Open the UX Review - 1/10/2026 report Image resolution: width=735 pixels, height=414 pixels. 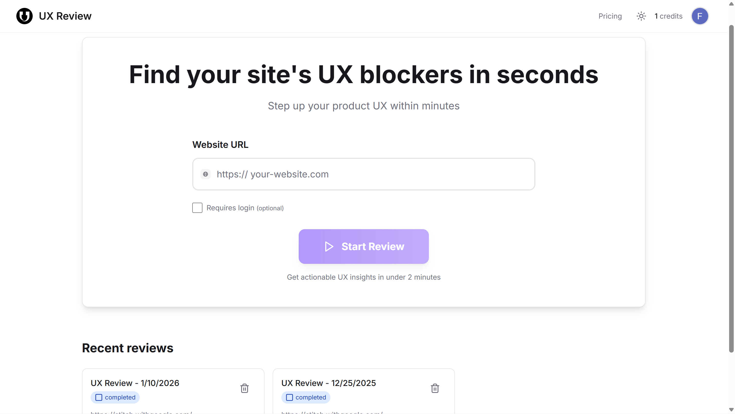point(135,383)
